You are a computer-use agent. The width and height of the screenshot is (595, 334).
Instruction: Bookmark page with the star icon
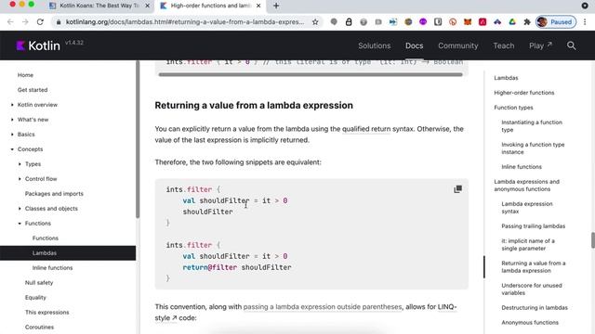(315, 22)
